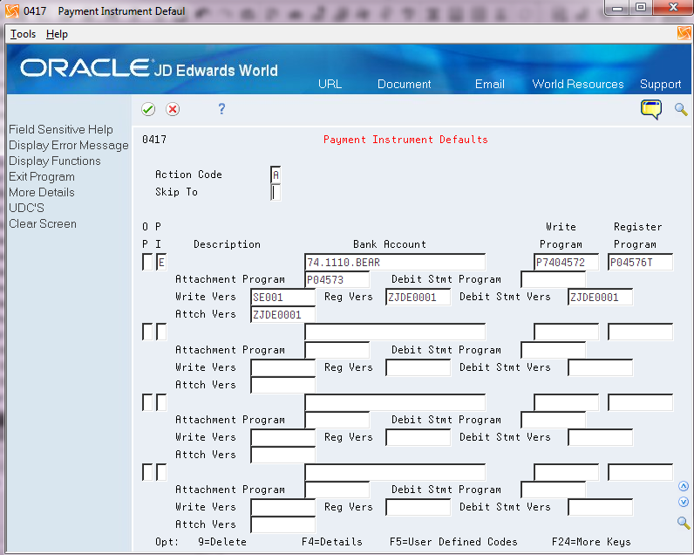Click the URL link in banner
694x555 pixels.
coord(330,84)
